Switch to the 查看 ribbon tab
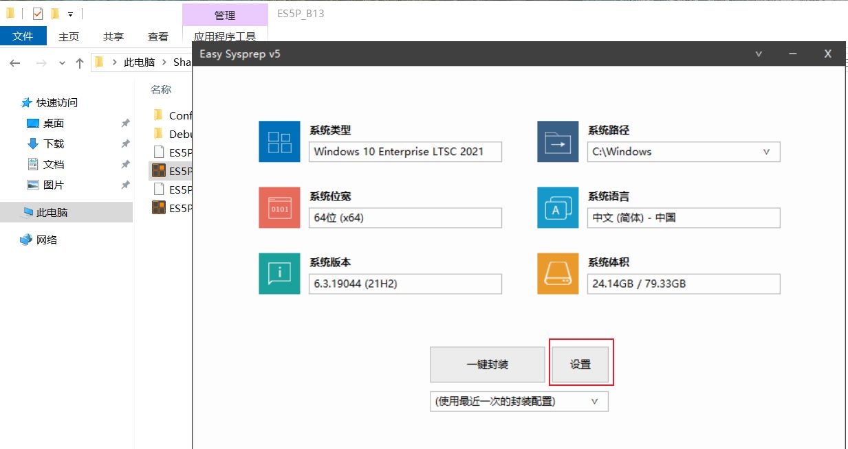 pyautogui.click(x=157, y=36)
